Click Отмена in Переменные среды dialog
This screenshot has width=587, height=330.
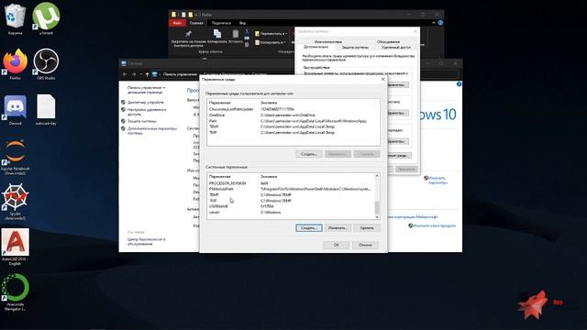coord(365,245)
